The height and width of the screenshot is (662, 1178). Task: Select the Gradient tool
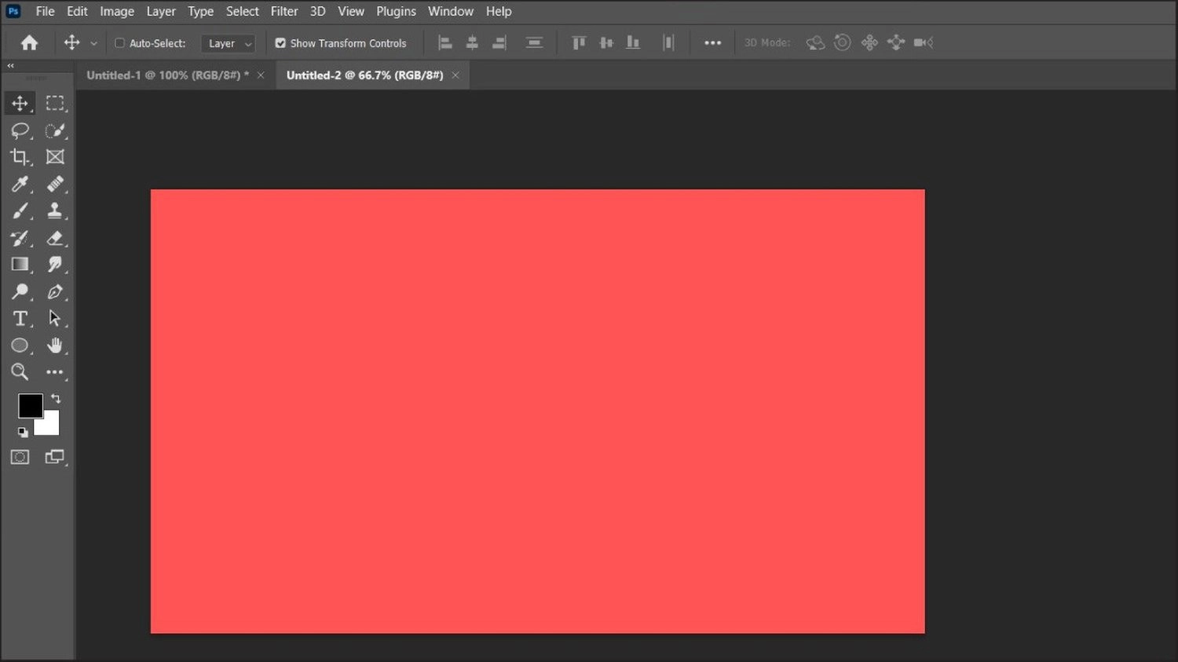click(20, 265)
